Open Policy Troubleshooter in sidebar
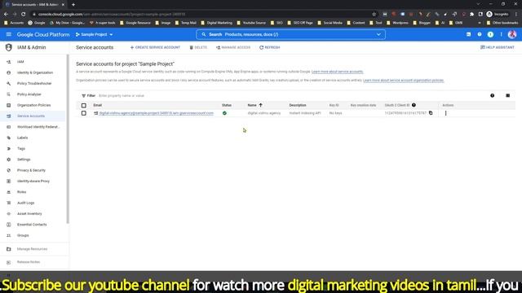The image size is (522, 293). tap(34, 83)
